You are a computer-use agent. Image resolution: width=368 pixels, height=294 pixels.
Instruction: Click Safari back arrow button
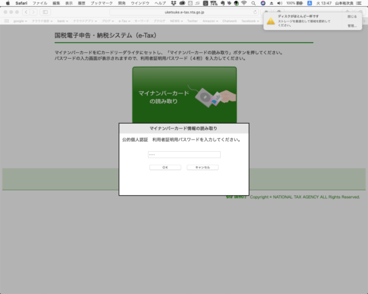click(26, 12)
